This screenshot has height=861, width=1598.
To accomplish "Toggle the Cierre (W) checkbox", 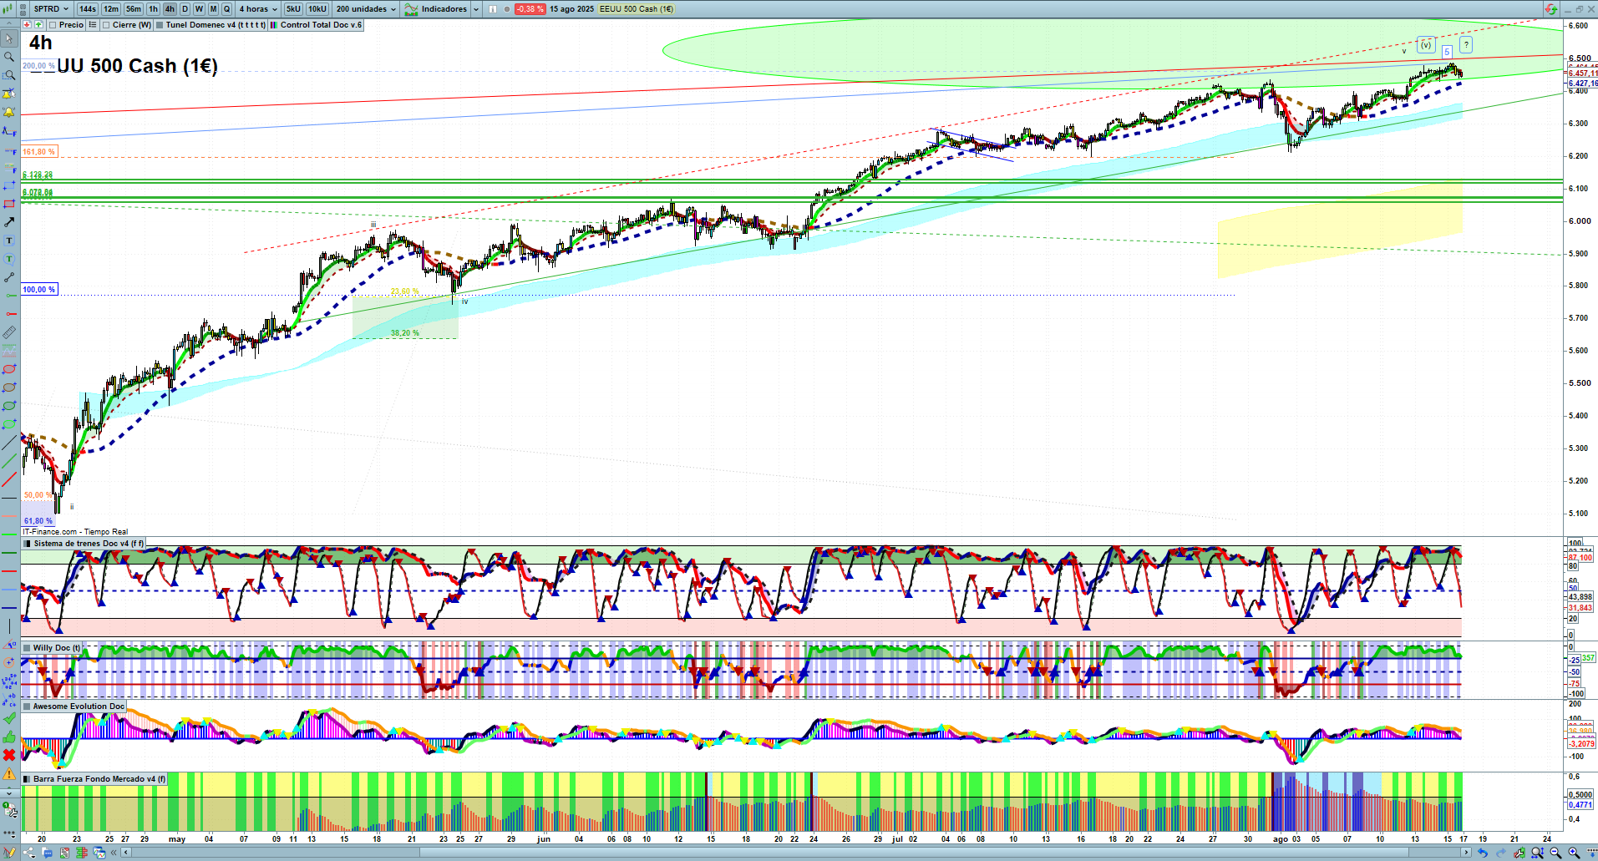I will 106,25.
